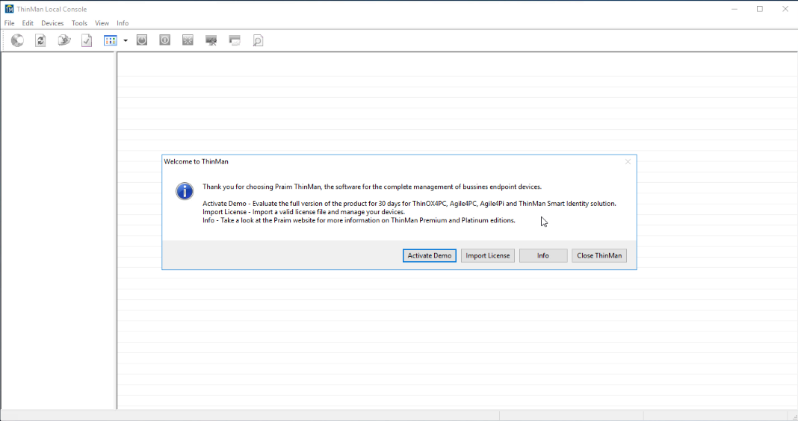This screenshot has height=421, width=798.
Task: Open the View menu
Action: pos(102,23)
